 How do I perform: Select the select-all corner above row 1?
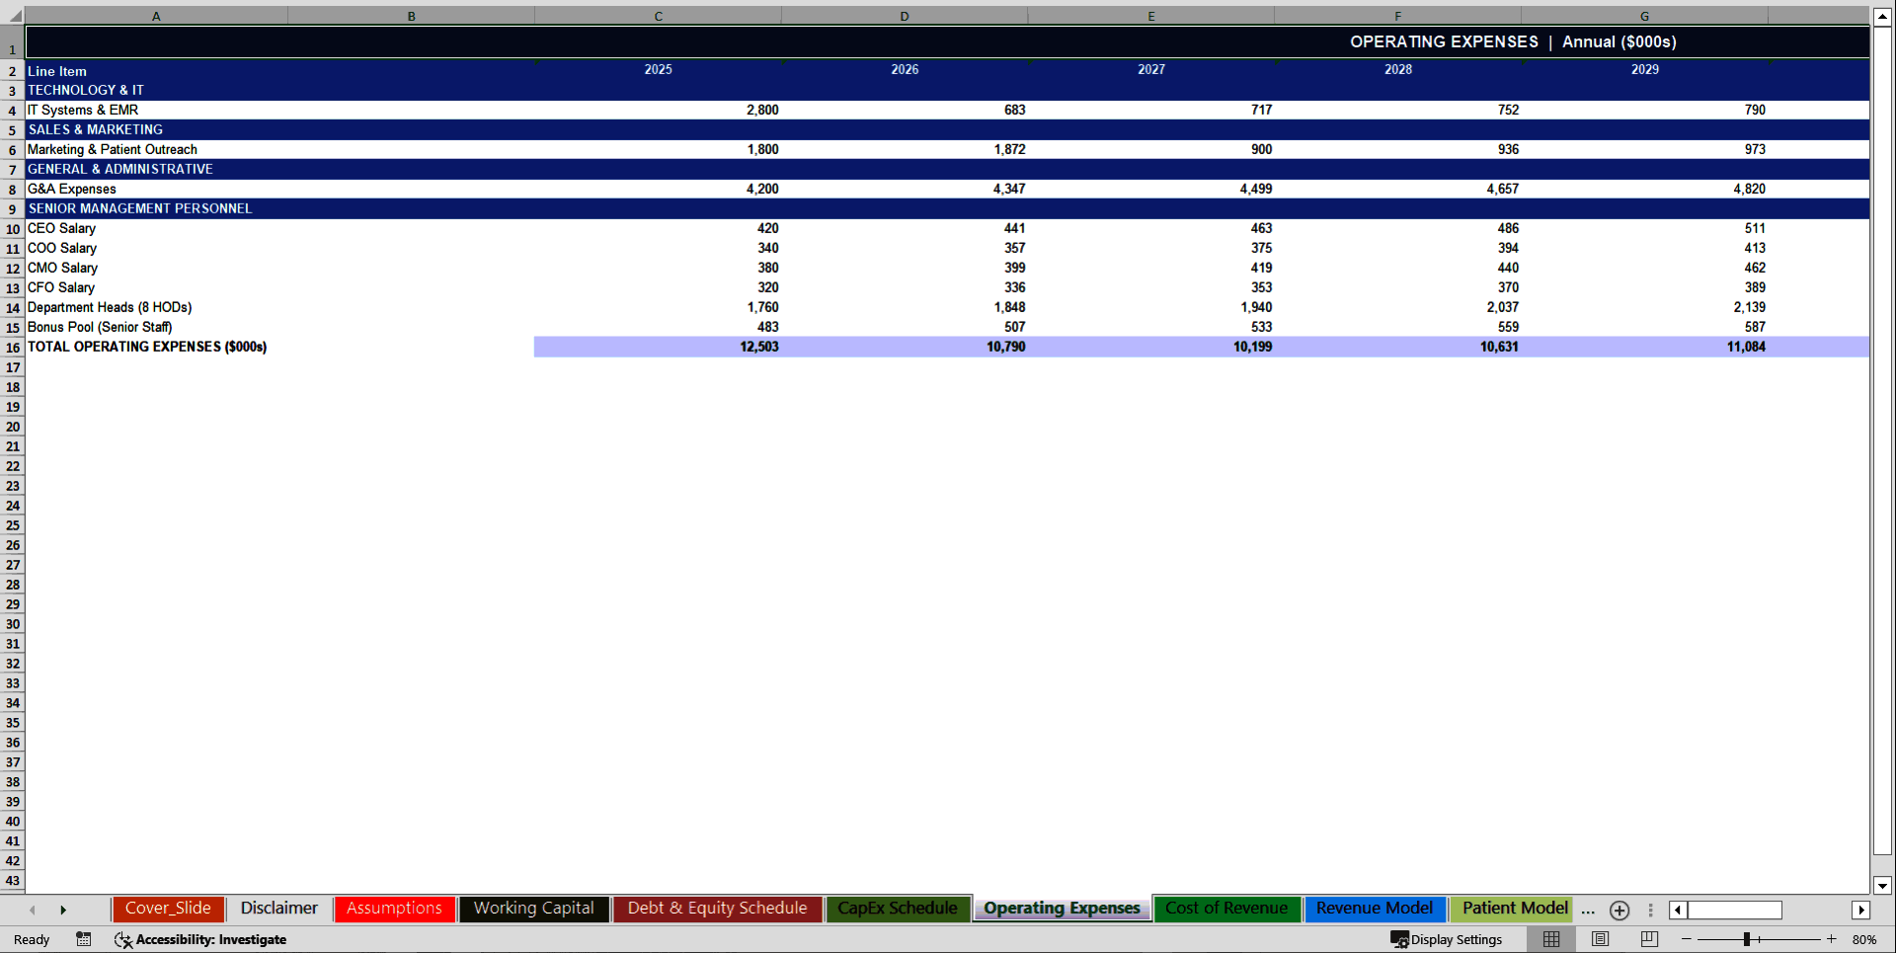tap(12, 15)
